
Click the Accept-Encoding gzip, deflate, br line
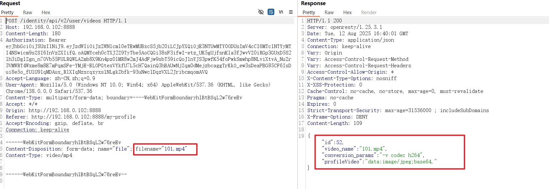(54, 123)
